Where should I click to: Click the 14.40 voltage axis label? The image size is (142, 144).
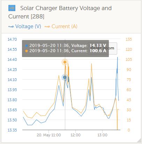(x=12, y=59)
